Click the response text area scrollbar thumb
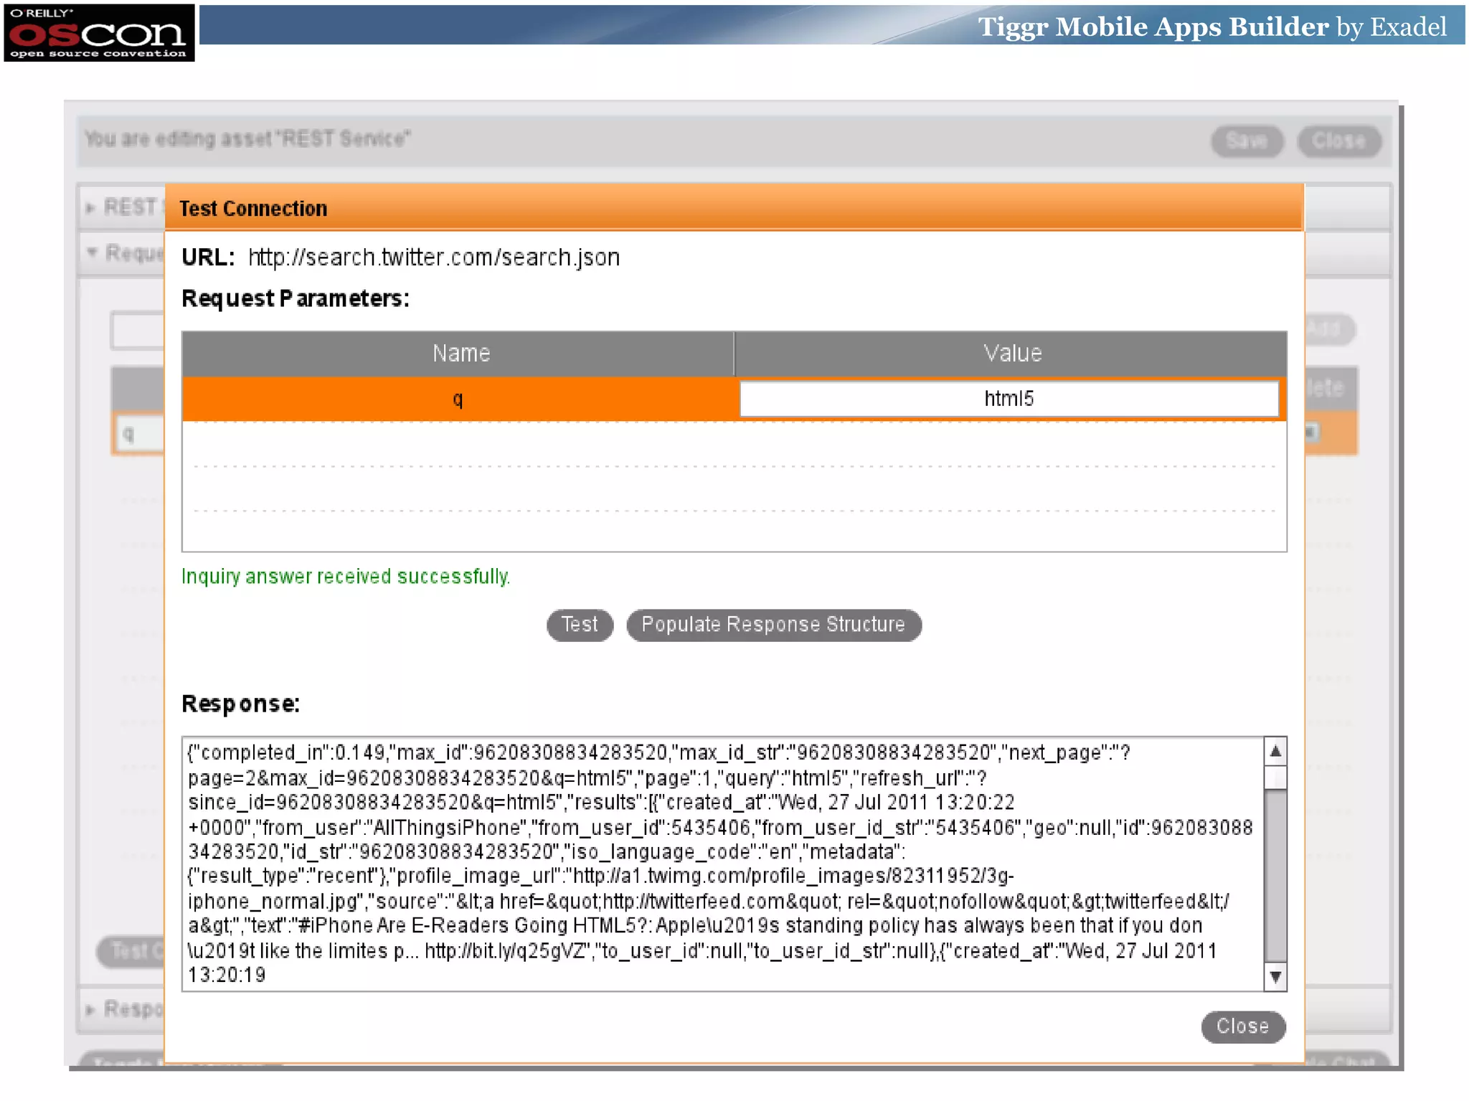 click(x=1275, y=778)
